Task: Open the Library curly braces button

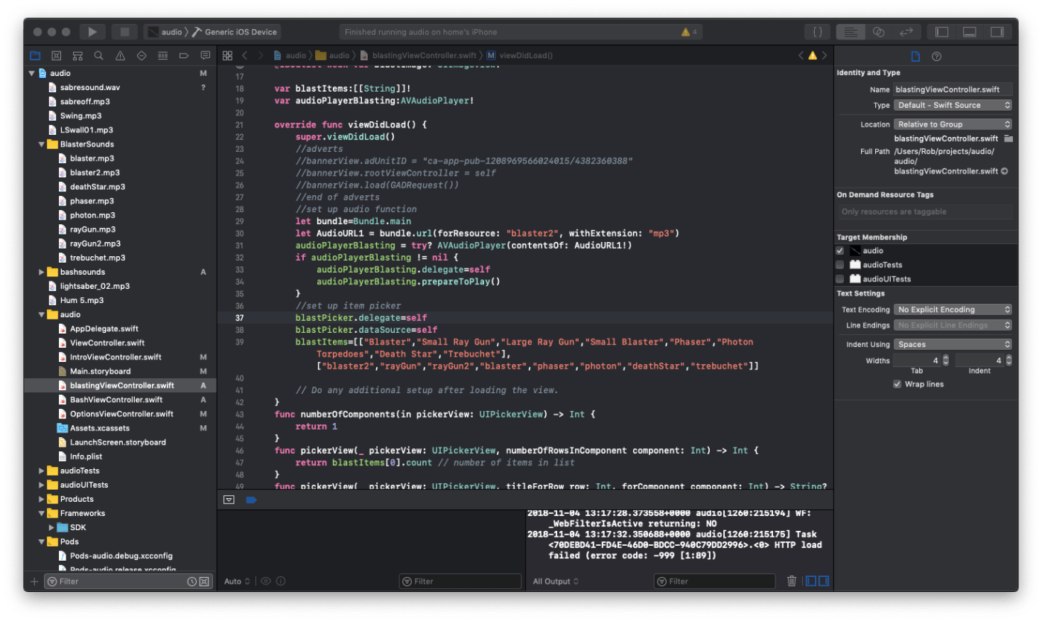Action: (x=817, y=32)
